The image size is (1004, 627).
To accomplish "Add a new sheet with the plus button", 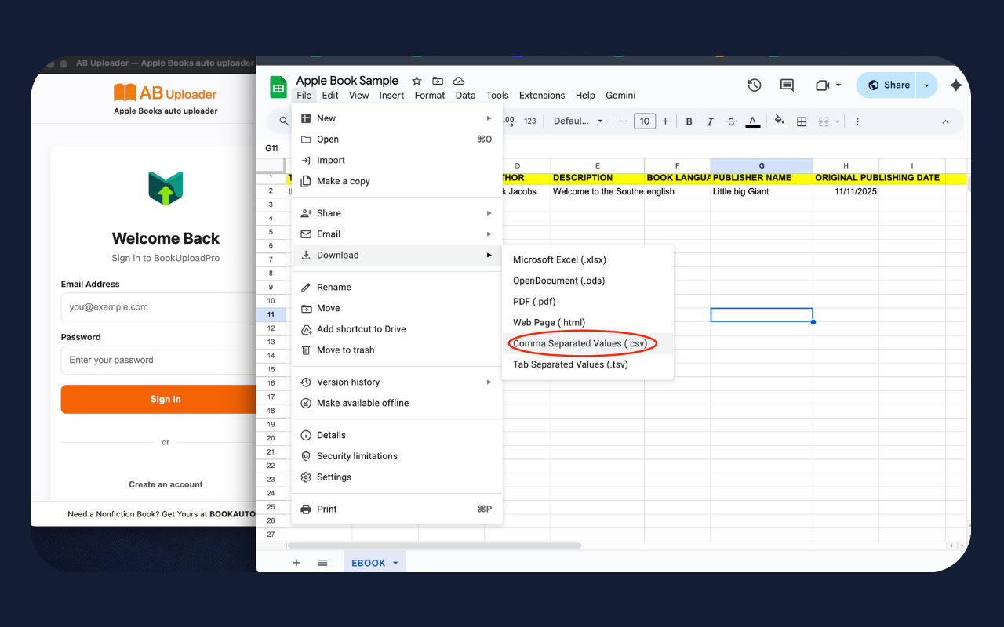I will tap(296, 563).
